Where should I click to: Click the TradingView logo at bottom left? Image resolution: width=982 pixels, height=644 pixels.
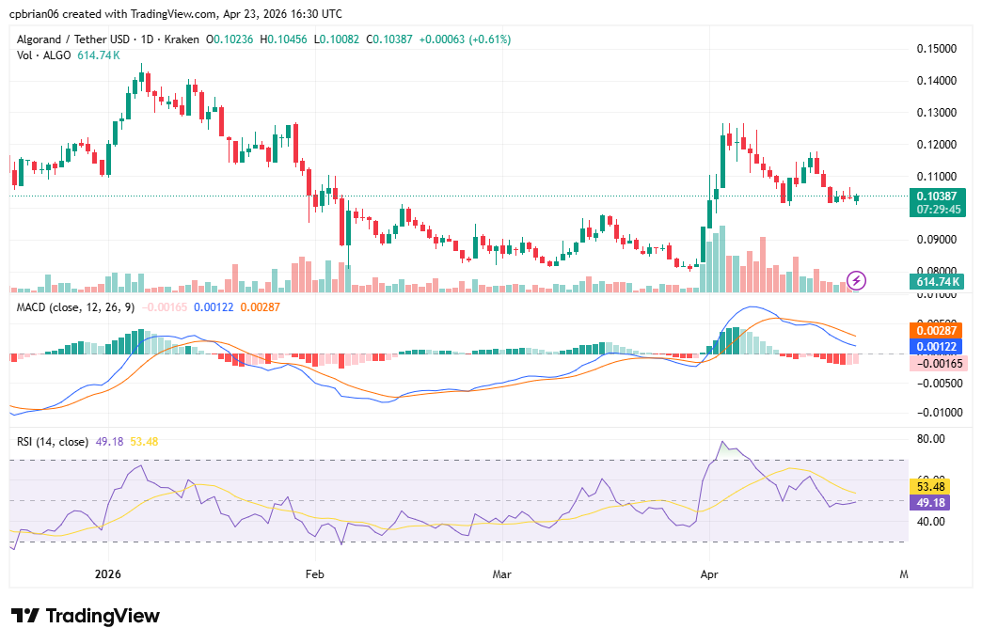pos(83,616)
